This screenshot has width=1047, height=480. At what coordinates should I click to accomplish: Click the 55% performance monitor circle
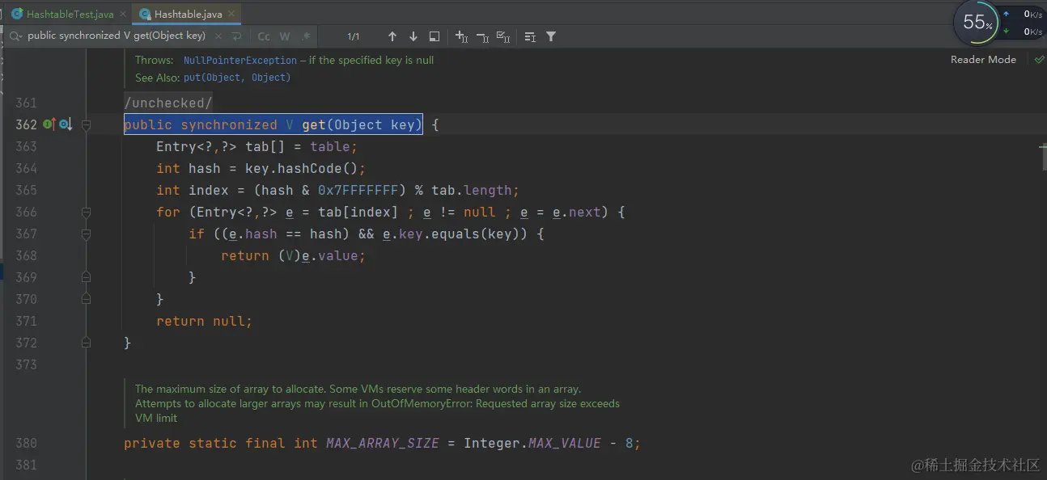click(977, 23)
